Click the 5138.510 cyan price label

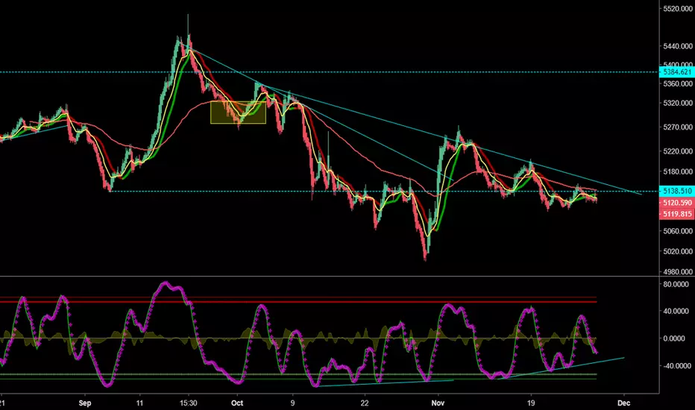(x=677, y=191)
